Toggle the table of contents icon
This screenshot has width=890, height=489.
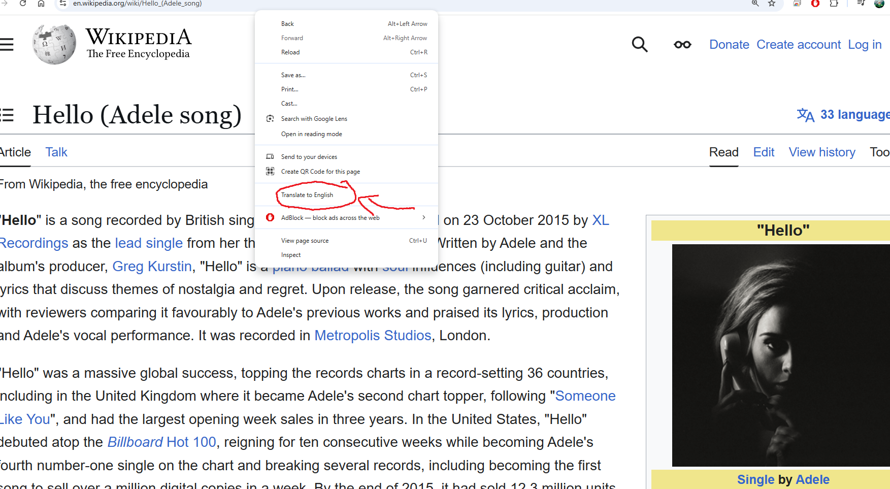point(6,115)
